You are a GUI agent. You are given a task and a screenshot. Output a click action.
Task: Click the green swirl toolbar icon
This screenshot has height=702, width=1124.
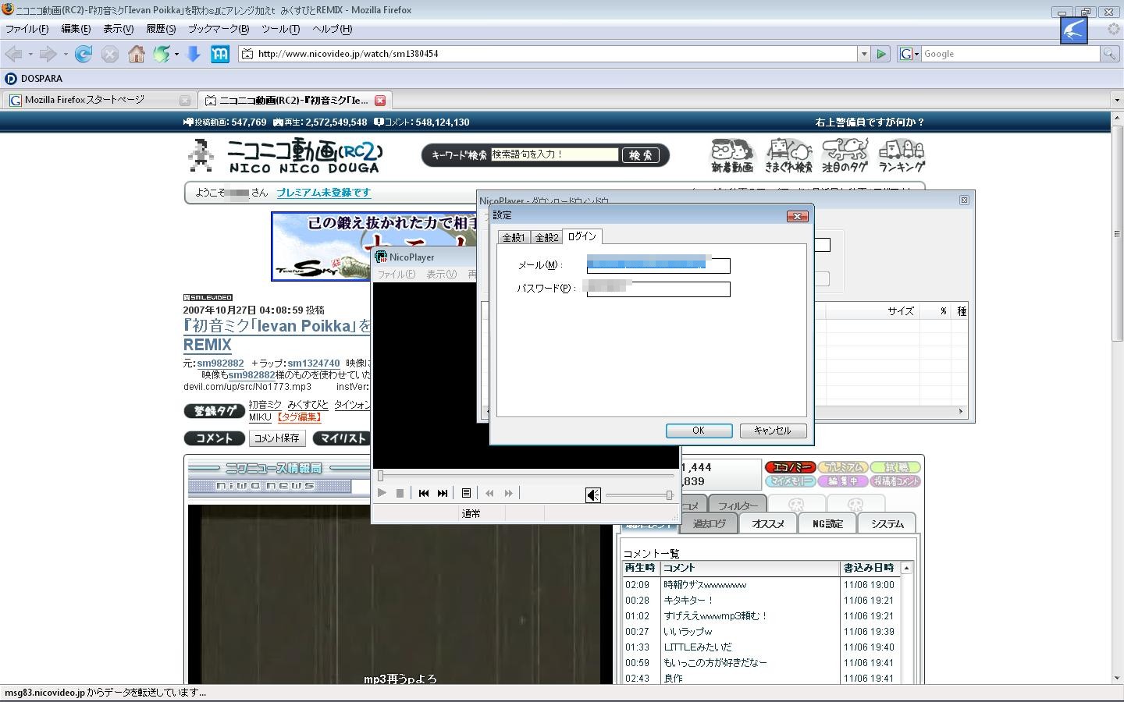[x=162, y=54]
